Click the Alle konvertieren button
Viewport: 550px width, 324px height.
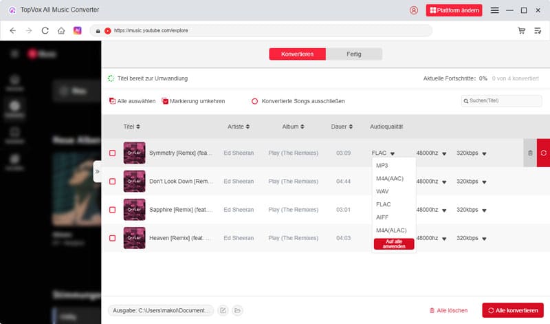pos(512,310)
